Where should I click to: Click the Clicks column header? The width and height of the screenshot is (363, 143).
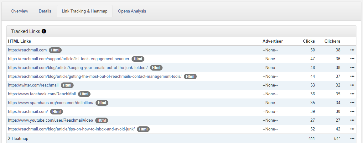309,41
